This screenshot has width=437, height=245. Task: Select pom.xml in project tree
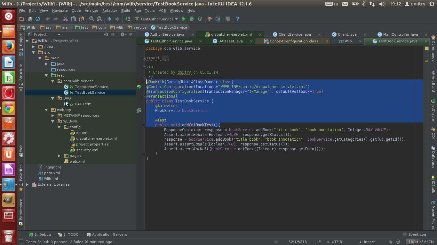coord(52,173)
